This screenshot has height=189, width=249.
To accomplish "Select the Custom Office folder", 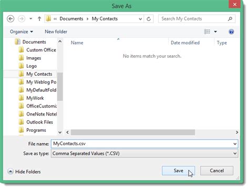I will (x=41, y=50).
